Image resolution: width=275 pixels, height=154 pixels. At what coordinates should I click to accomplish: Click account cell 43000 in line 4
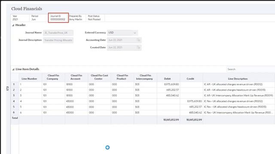point(76,101)
